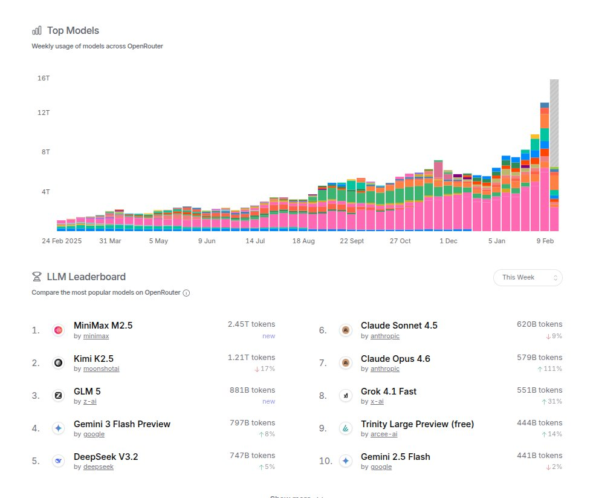599x498 pixels.
Task: Click the Gemini 3 Flash Preview star icon
Action: (x=58, y=428)
